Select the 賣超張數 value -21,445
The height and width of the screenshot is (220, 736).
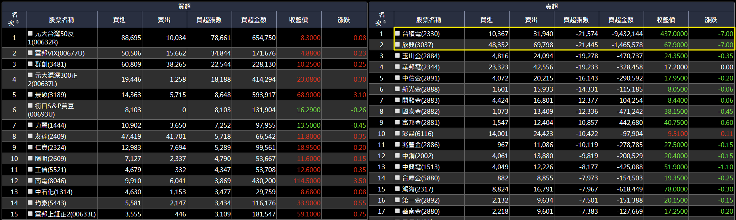point(587,45)
